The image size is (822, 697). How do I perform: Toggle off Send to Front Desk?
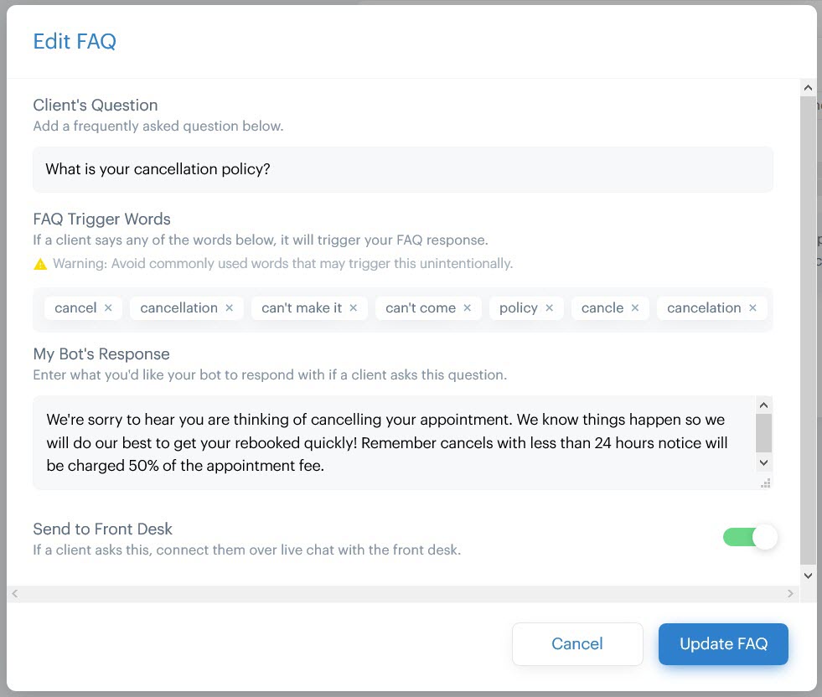(751, 537)
